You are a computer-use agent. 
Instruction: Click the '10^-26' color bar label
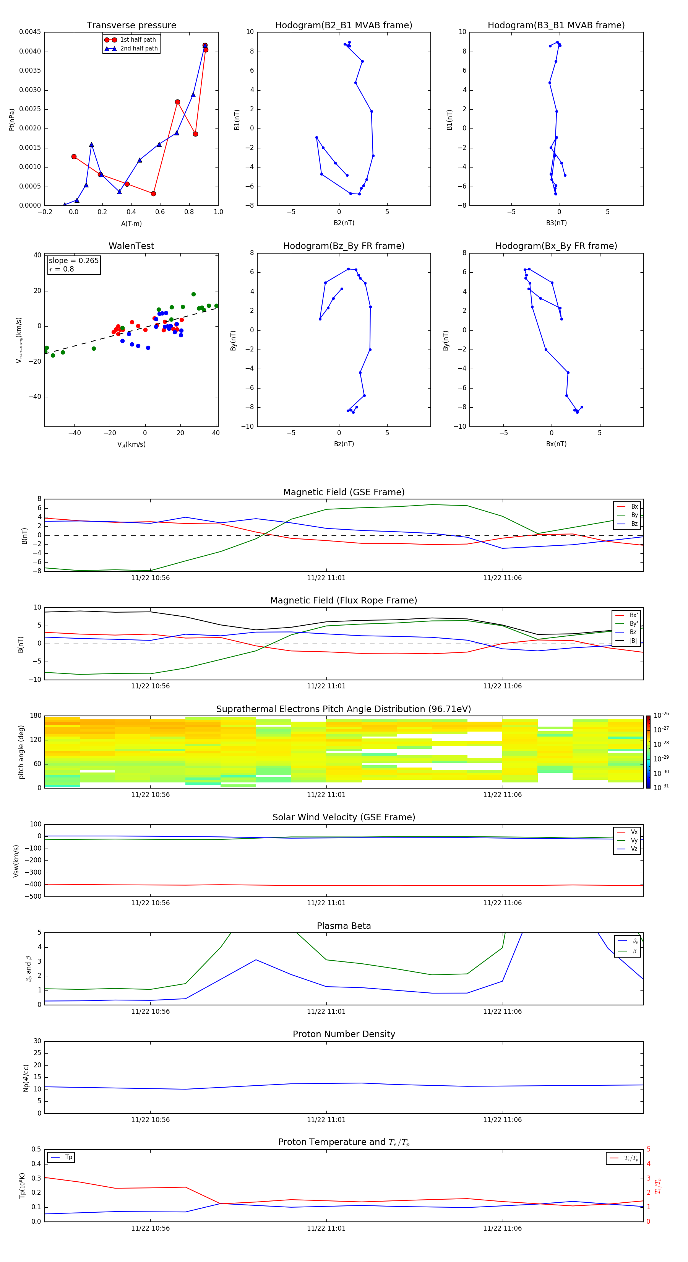(x=661, y=715)
